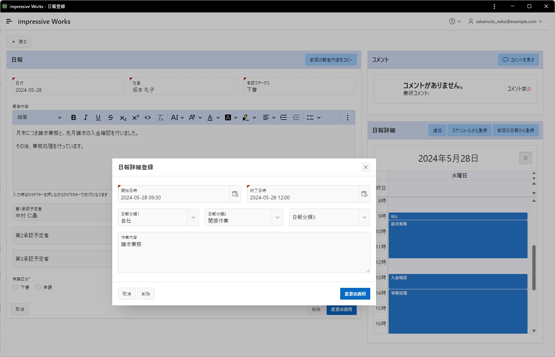Open the help question mark menu
Viewport: 555px width, 357px height.
coord(455,21)
